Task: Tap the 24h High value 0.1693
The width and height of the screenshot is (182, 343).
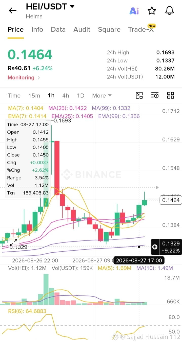Action: 165,52
